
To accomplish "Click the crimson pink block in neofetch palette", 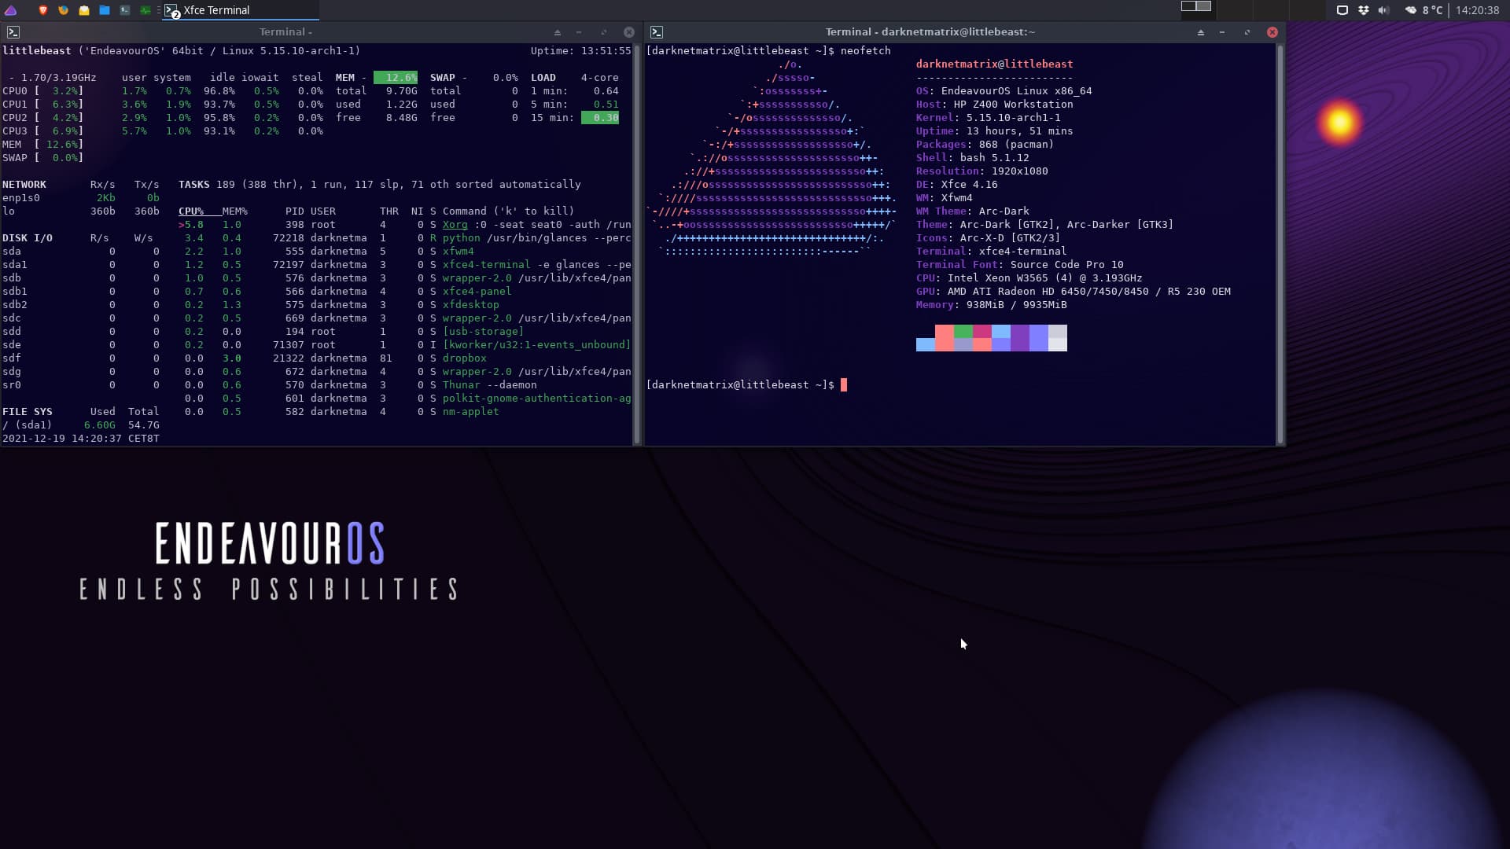I will coord(982,332).
